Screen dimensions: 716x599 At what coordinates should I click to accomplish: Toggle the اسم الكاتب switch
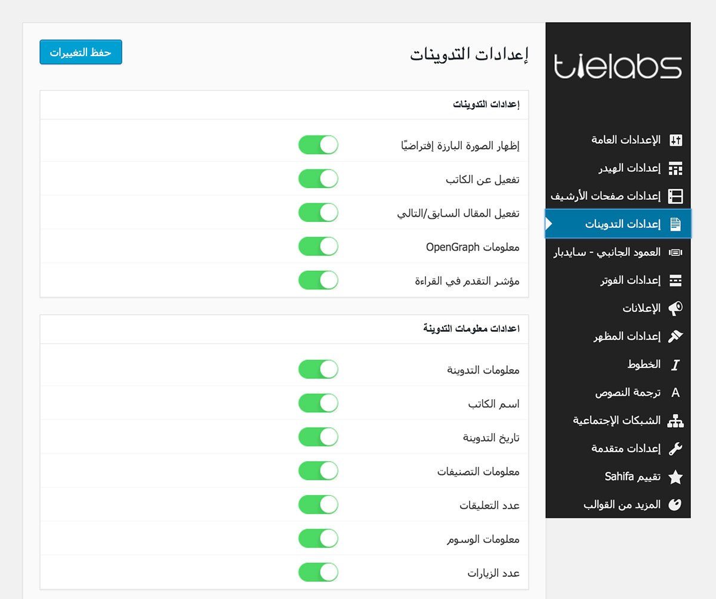pyautogui.click(x=318, y=403)
